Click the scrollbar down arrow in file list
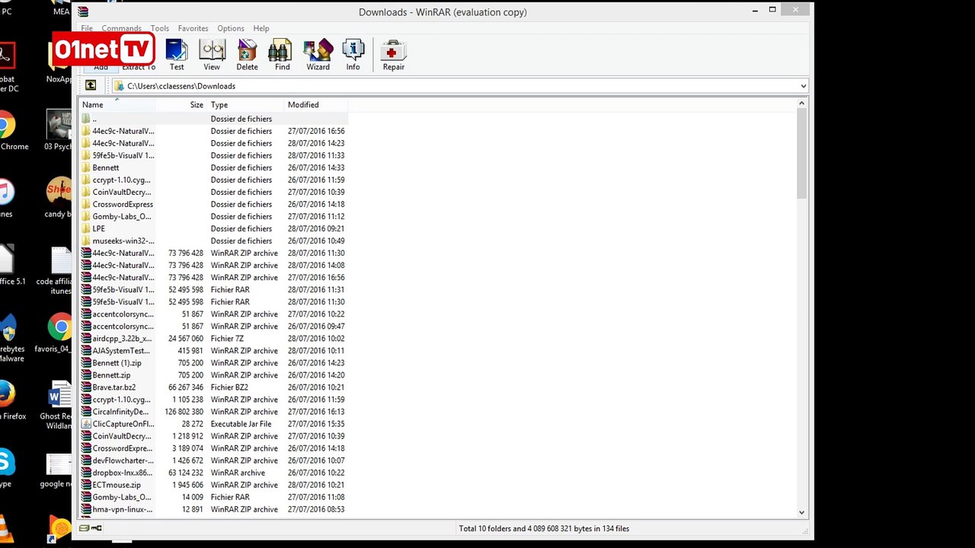975x548 pixels. (802, 513)
